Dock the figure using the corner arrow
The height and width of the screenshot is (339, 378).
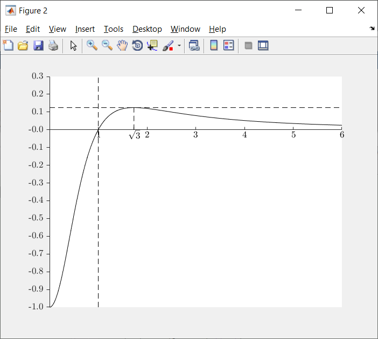coord(372,29)
